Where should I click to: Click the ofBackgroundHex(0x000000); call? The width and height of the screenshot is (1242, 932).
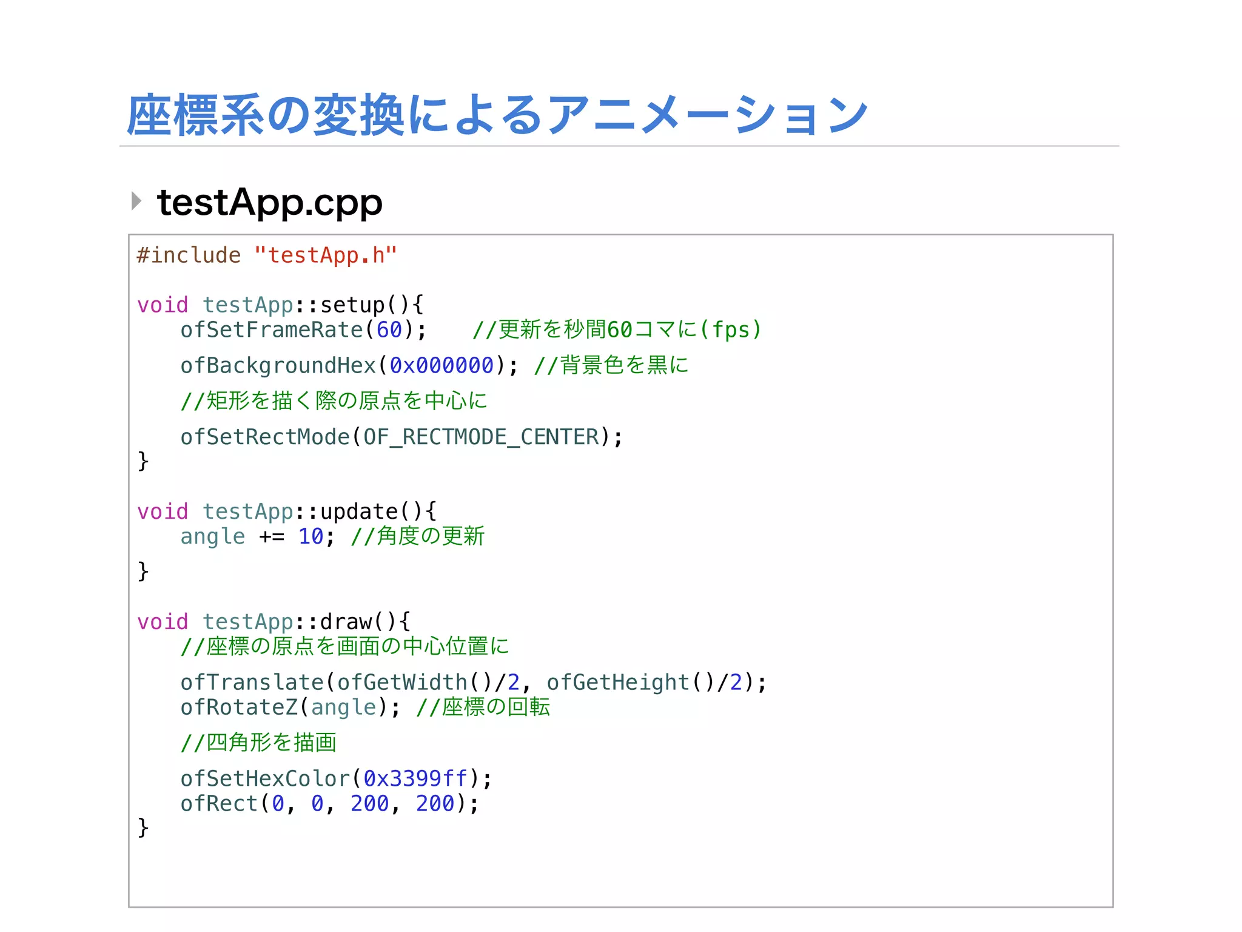[349, 366]
